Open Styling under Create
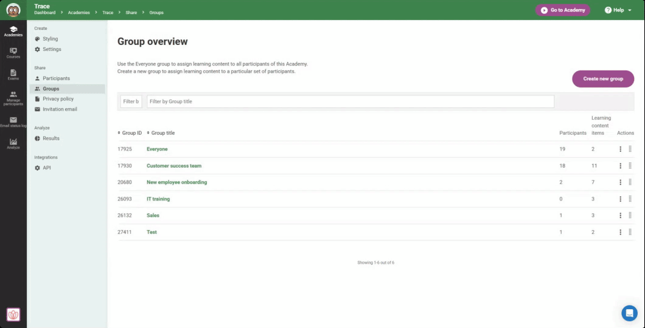The image size is (645, 328). point(50,39)
